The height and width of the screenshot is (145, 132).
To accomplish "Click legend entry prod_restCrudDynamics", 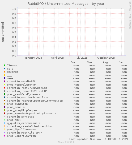I will click(x=24, y=94).
